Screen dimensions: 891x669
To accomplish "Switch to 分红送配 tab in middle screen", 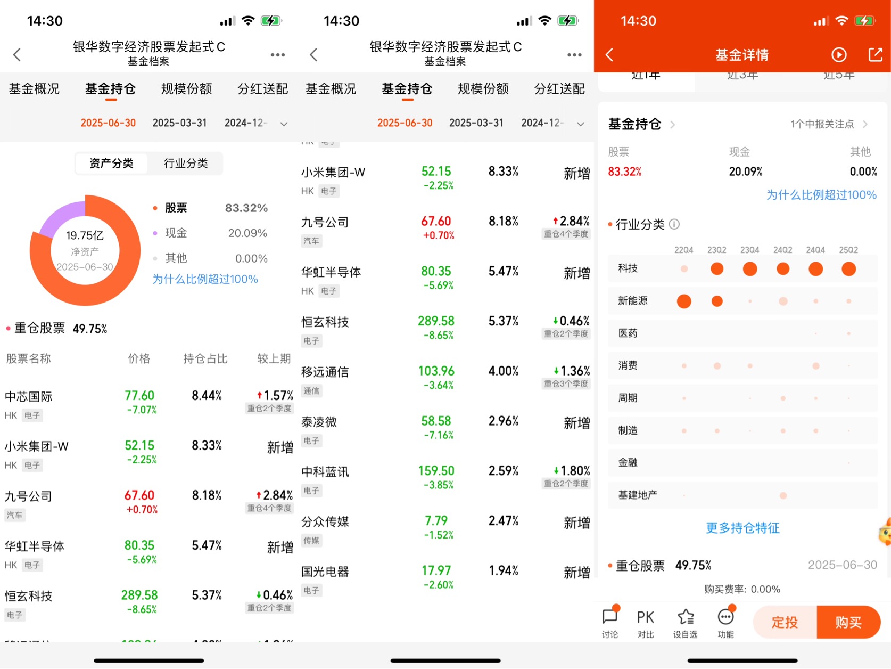I will coord(559,89).
